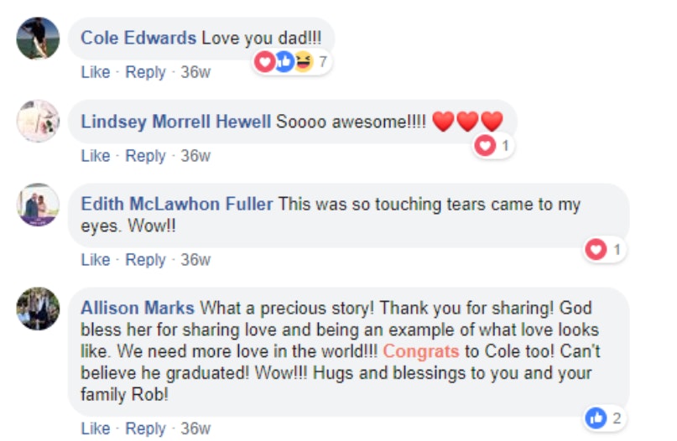Reply to Allison Marks' comment
This screenshot has height=441, width=677.
click(145, 428)
